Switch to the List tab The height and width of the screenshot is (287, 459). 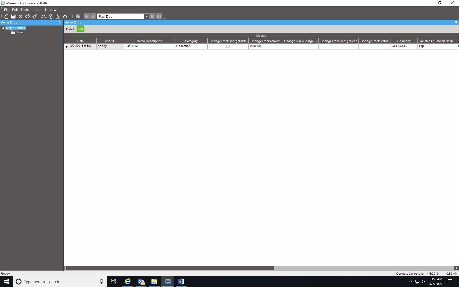tap(80, 29)
